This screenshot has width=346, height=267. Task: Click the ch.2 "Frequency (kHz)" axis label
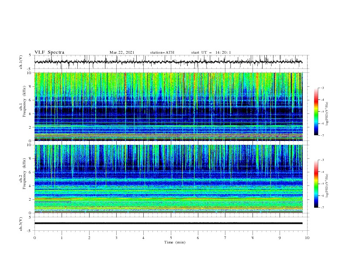24,174
